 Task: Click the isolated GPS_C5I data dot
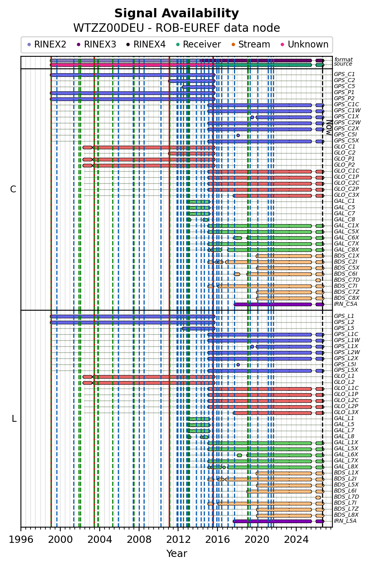coord(238,135)
